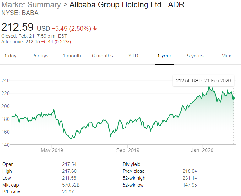Open the Market Summary breadcrumb link
The height and width of the screenshot is (196, 241).
point(31,5)
